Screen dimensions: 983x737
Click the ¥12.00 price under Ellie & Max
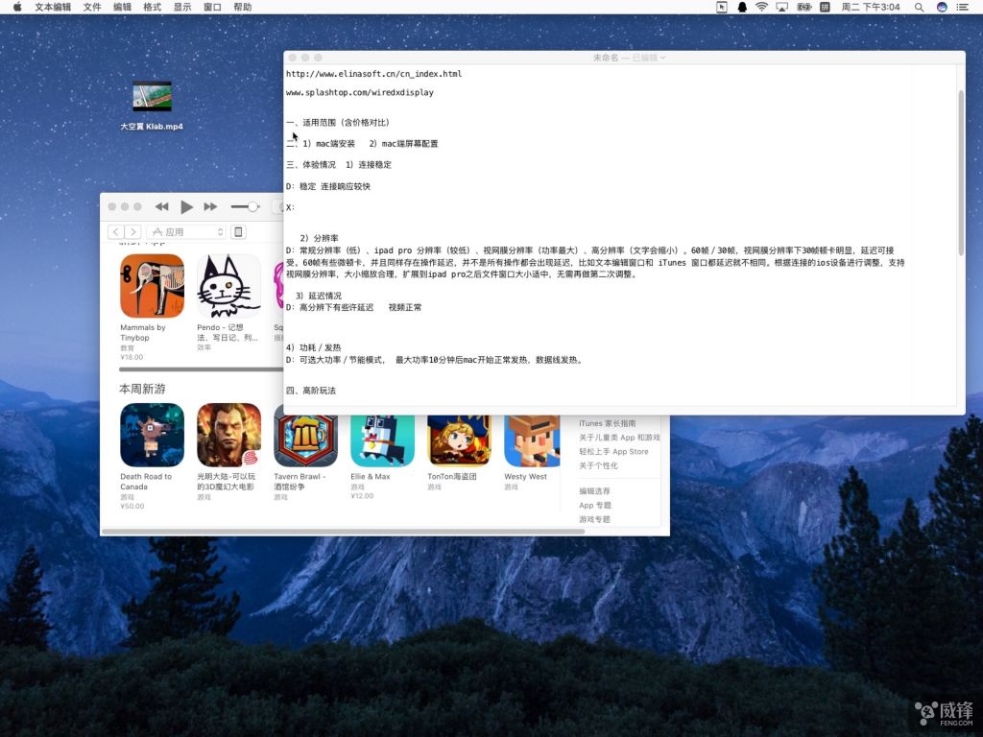(x=362, y=496)
